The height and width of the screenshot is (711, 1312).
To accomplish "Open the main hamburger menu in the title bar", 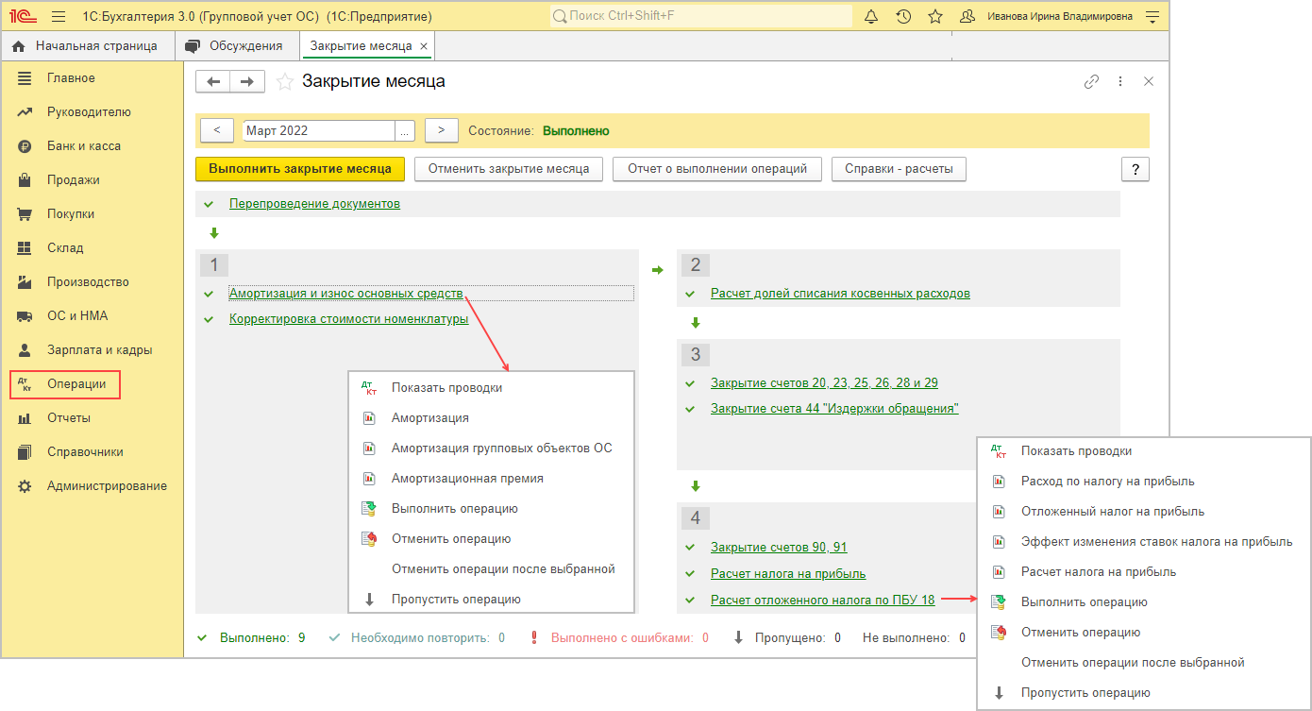I will tap(59, 16).
